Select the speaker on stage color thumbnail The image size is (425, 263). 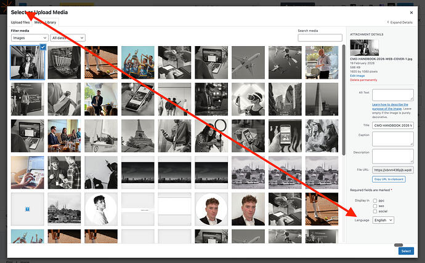(x=101, y=99)
